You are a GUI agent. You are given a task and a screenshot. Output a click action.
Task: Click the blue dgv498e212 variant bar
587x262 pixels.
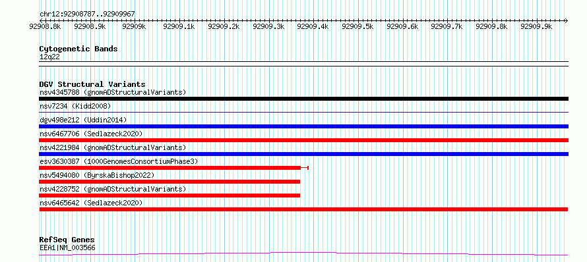[x=303, y=126]
